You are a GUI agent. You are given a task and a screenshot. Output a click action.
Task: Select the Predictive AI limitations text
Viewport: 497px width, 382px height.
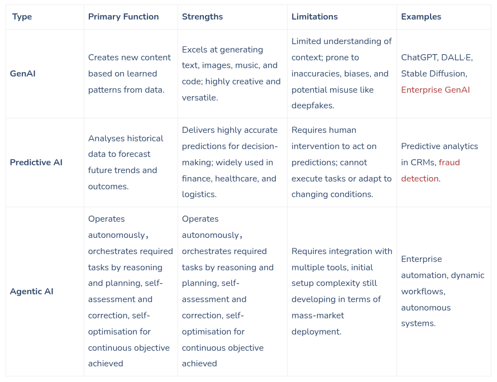pos(341,163)
